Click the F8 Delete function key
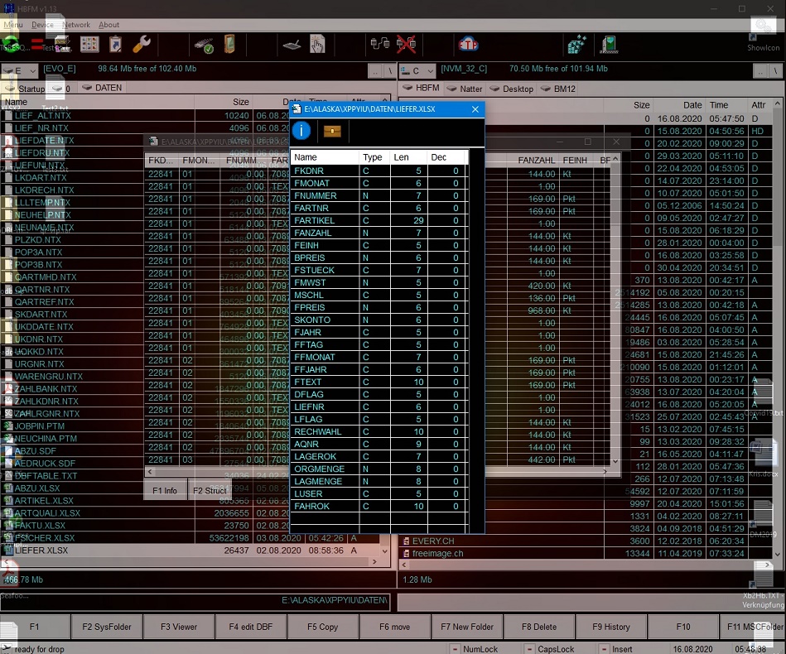The width and height of the screenshot is (786, 654). pyautogui.click(x=539, y=627)
